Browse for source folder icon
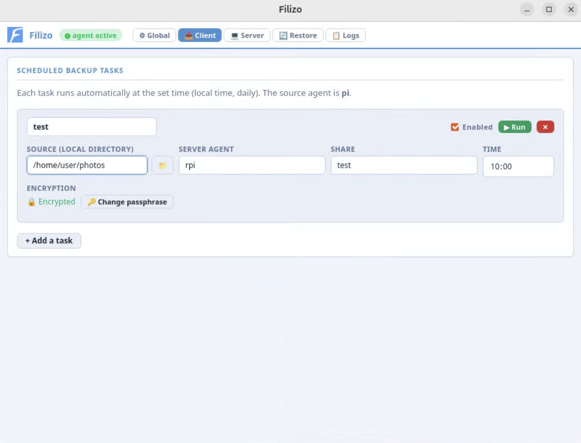Image resolution: width=581 pixels, height=443 pixels. pos(162,165)
